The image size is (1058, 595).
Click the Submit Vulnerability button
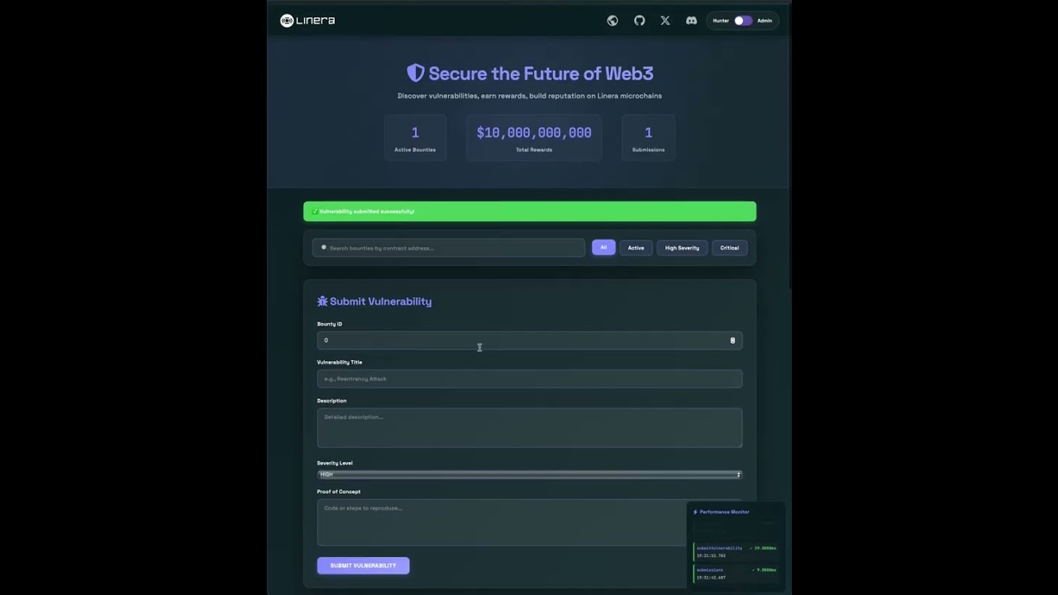click(x=363, y=565)
